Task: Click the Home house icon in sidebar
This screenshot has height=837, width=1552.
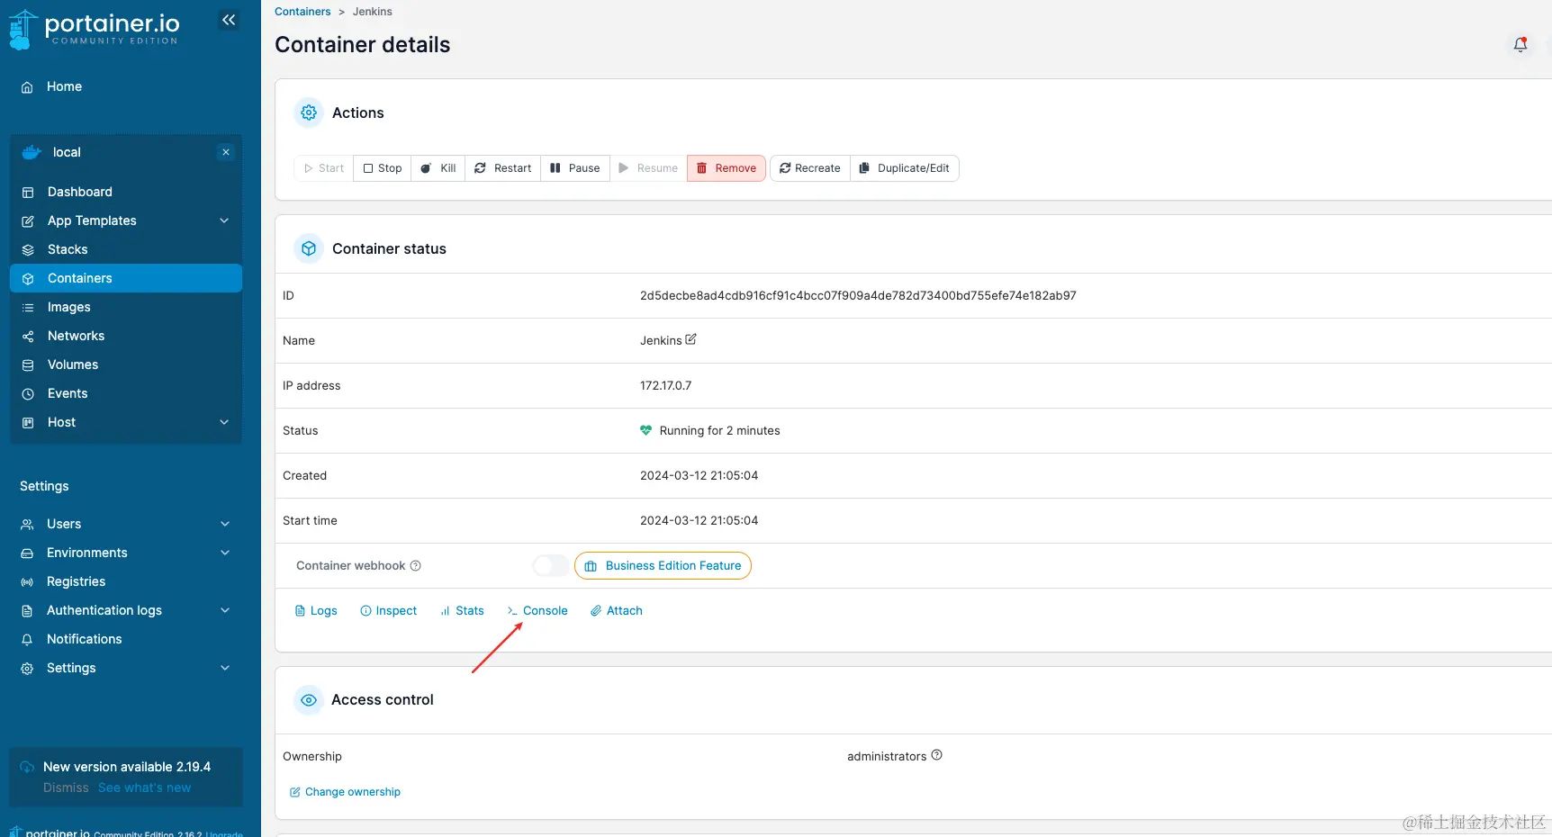Action: tap(27, 87)
